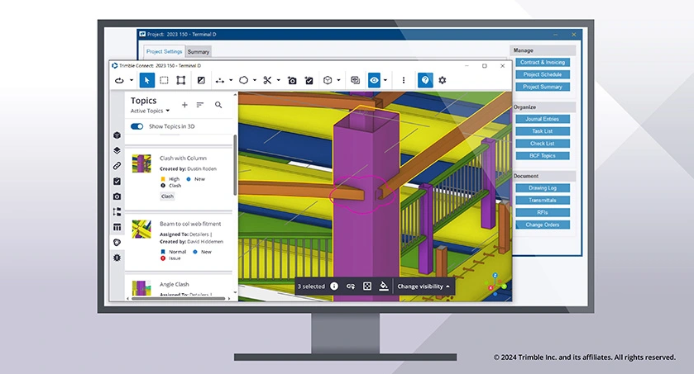Sort topics with the sort icon
The width and height of the screenshot is (694, 374).
coord(200,105)
